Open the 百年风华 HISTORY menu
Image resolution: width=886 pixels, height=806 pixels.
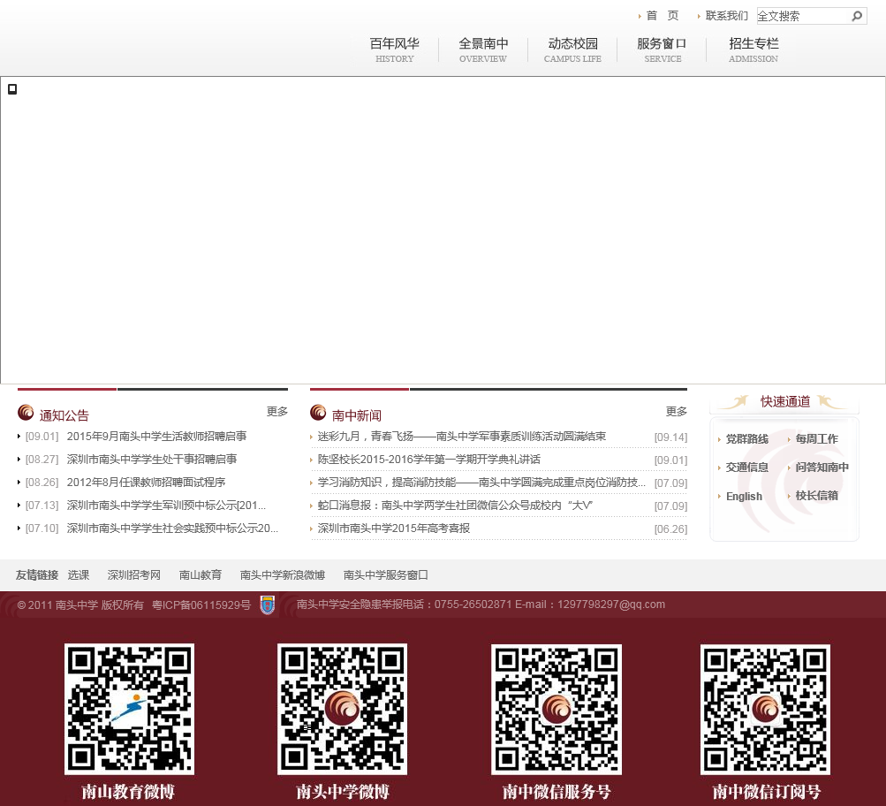coord(394,49)
